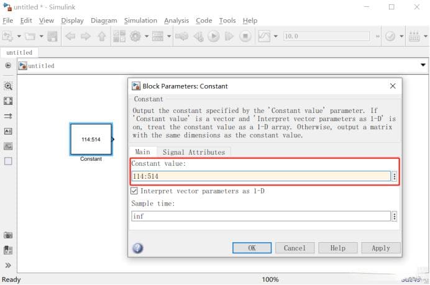This screenshot has width=430, height=285.
Task: Open Constant value field options dots
Action: tap(395, 176)
